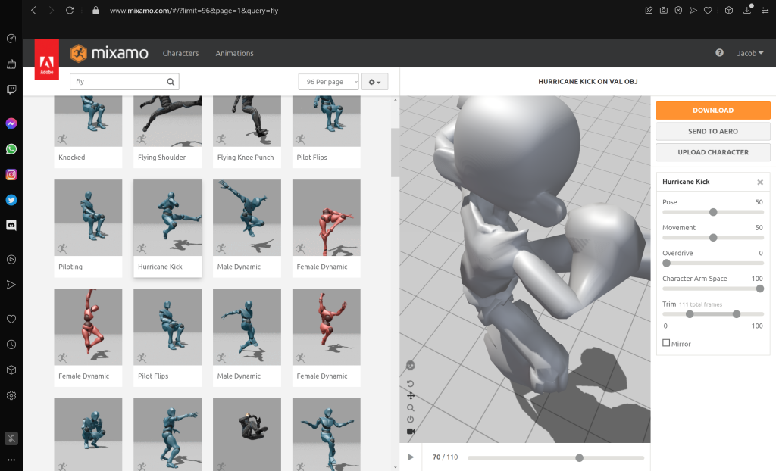Open WhatsApp from the browser sidebar
The height and width of the screenshot is (471, 776).
click(x=11, y=149)
